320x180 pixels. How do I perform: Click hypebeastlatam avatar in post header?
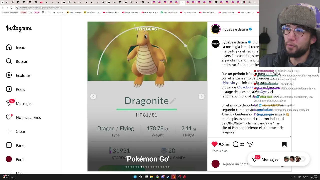(215, 29)
